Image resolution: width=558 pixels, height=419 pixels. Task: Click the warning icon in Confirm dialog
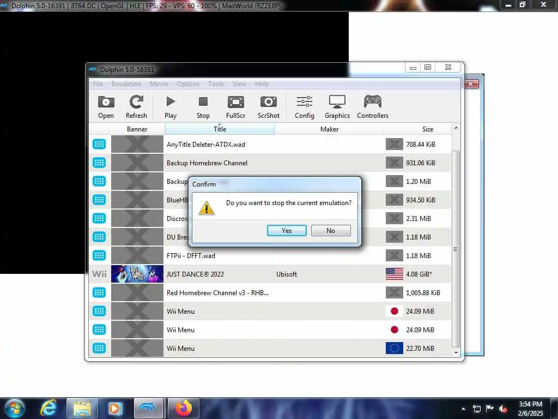[207, 208]
